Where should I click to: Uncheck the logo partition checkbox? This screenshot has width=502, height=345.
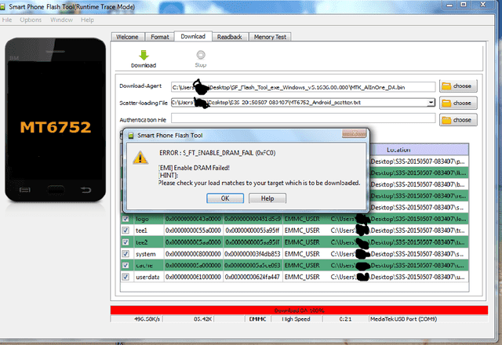pos(125,219)
